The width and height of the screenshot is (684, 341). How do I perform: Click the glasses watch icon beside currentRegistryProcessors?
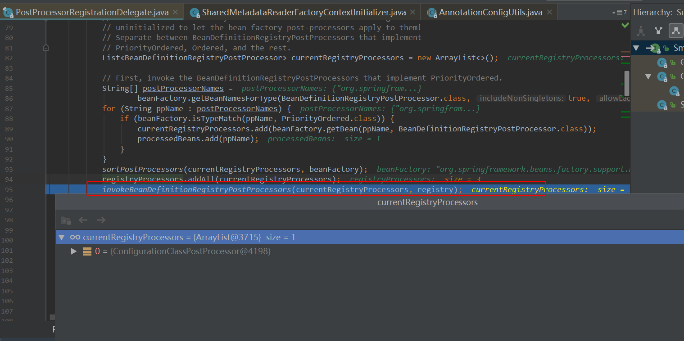tap(75, 237)
